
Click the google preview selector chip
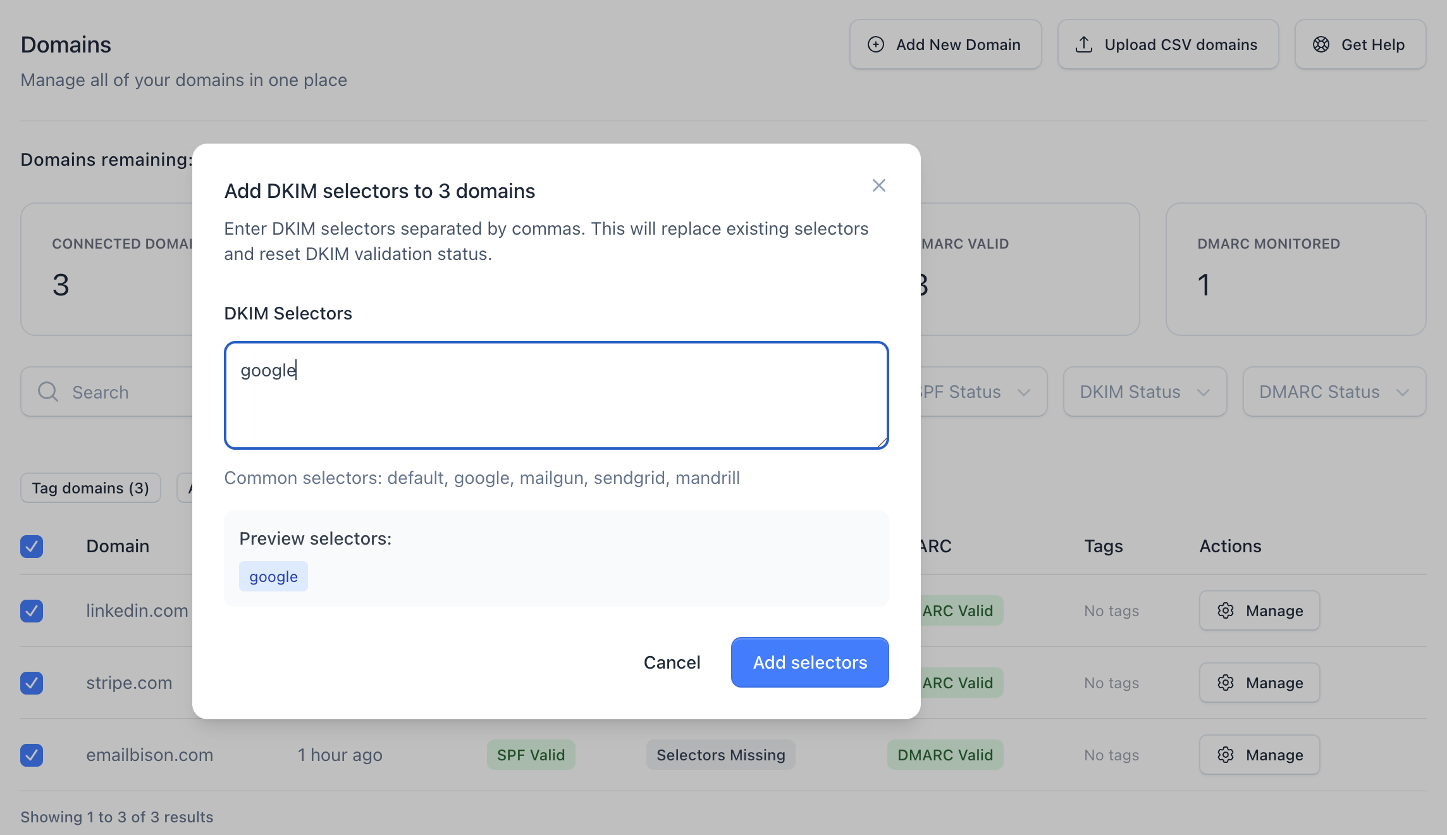click(x=273, y=576)
